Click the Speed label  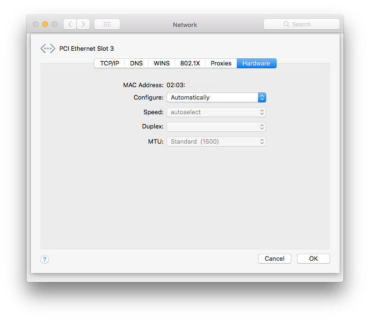point(153,112)
